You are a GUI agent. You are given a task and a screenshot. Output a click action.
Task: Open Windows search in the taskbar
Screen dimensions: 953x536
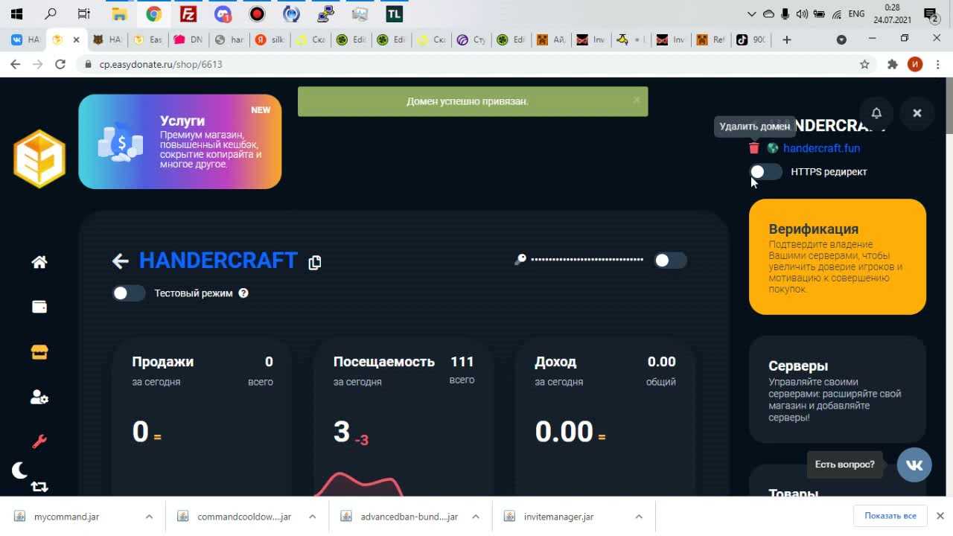pos(51,13)
